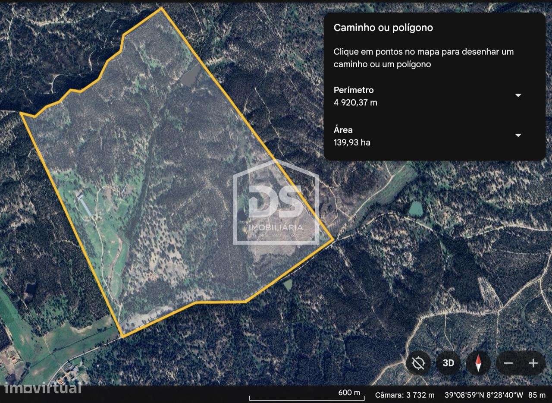Image resolution: width=552 pixels, height=403 pixels.
Task: Click the circular crossed-out rotation icon
Action: tap(418, 363)
